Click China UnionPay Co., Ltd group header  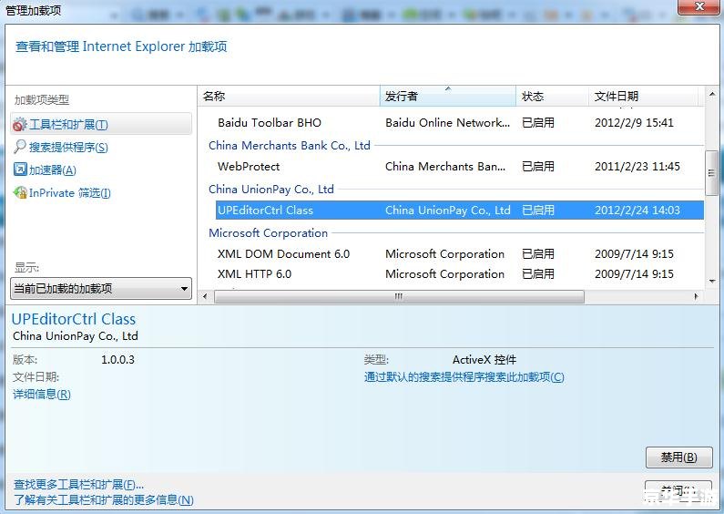point(271,190)
